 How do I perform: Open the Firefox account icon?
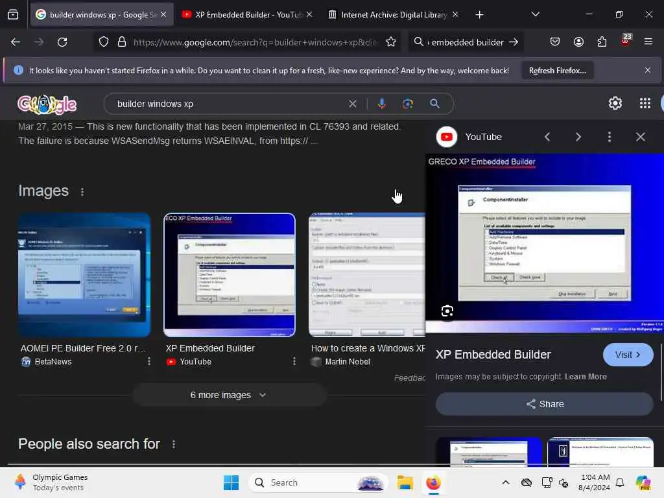[x=578, y=42]
